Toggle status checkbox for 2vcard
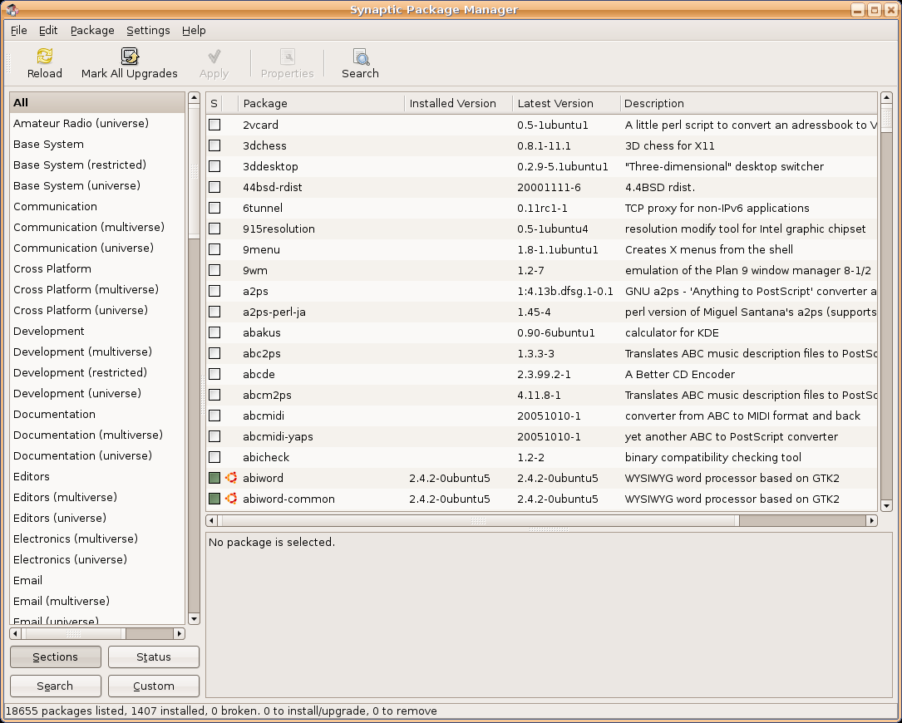Image resolution: width=902 pixels, height=723 pixels. (214, 124)
